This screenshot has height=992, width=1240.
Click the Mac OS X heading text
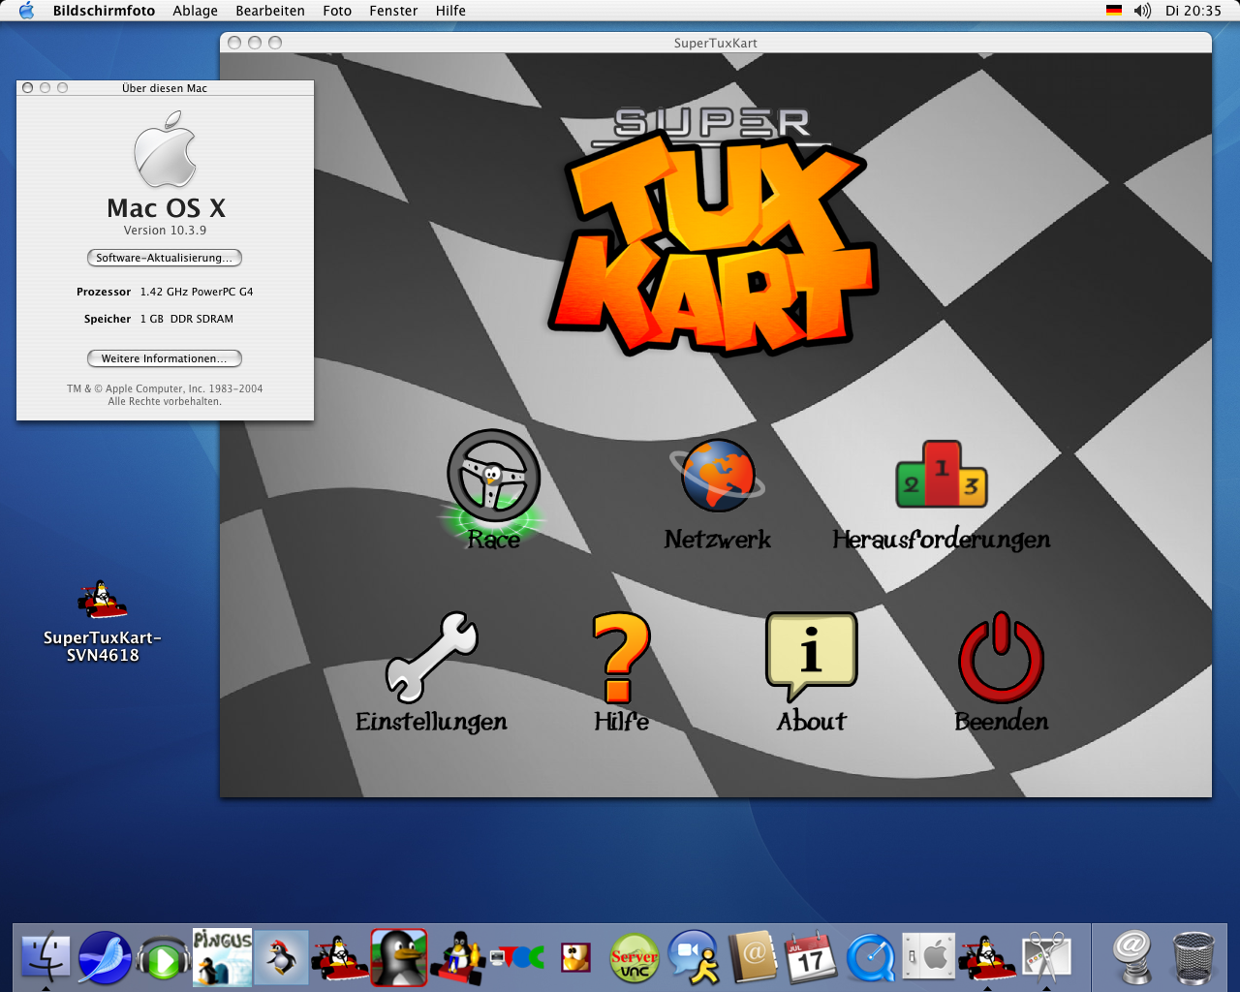[x=167, y=208]
